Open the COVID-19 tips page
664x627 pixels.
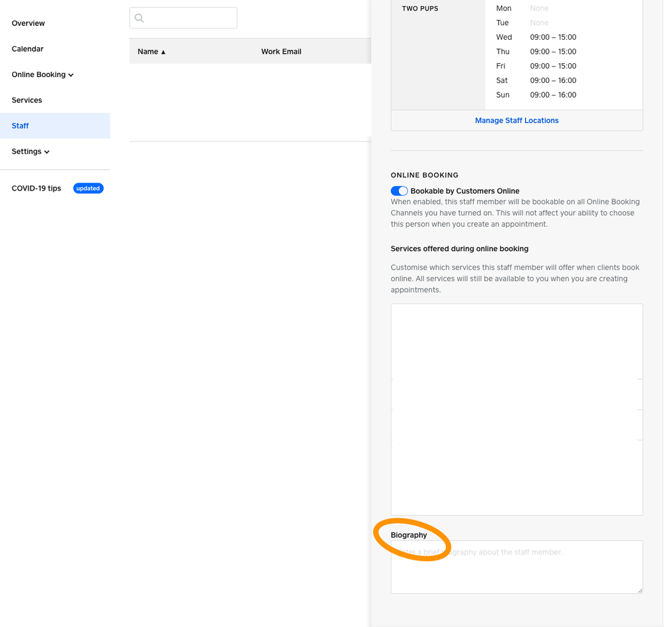point(36,189)
